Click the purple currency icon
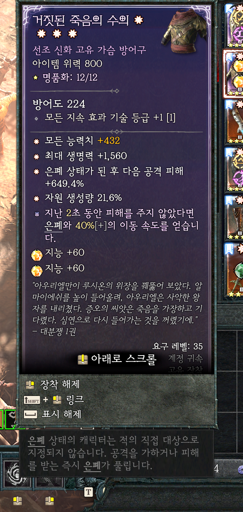Screen dimensions: 243x512 240,469
